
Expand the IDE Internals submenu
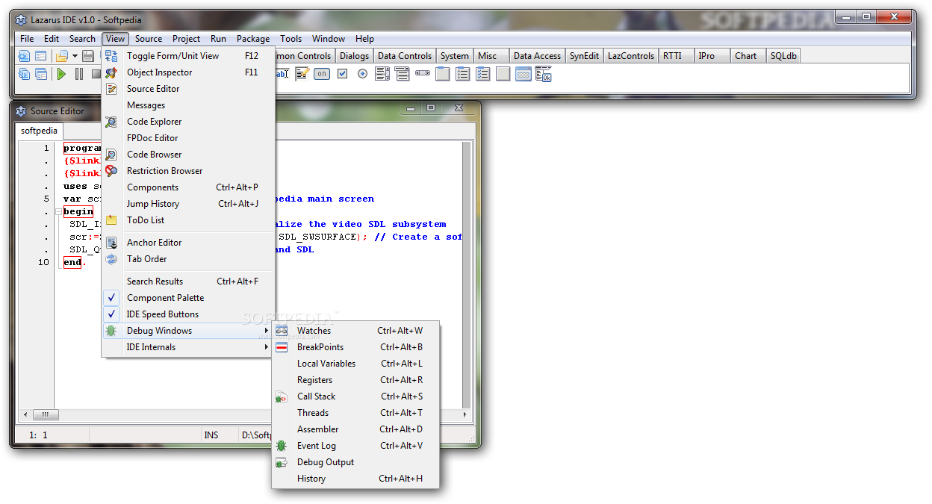click(x=188, y=347)
